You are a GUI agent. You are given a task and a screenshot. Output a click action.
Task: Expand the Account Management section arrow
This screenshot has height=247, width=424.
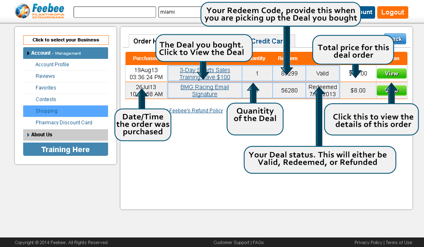[28, 53]
